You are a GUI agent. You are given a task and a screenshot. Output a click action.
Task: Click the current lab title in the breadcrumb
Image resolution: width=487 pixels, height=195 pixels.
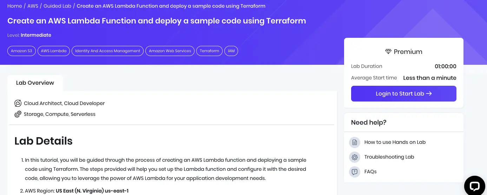pos(171,6)
